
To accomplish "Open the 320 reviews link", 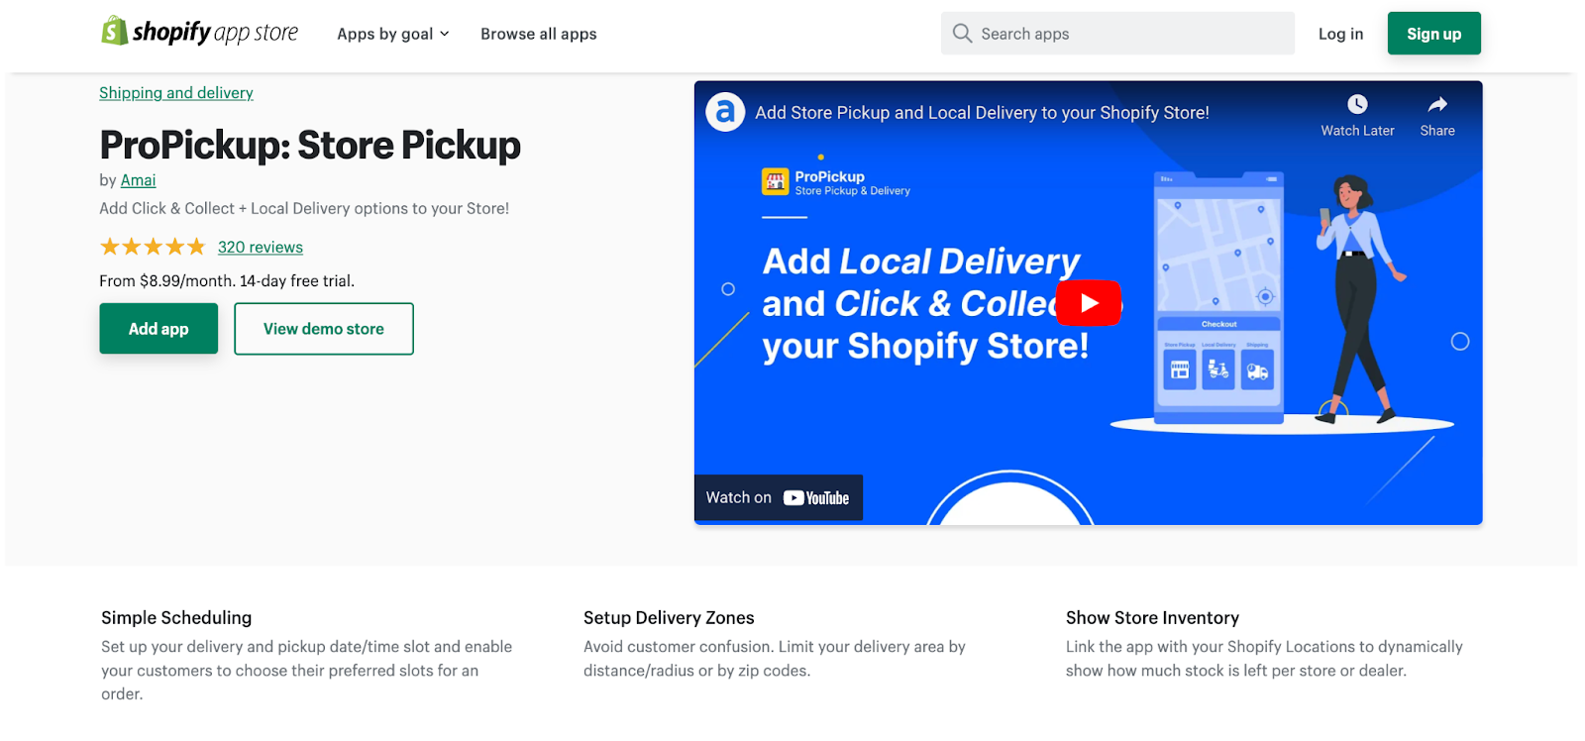I will 261,248.
